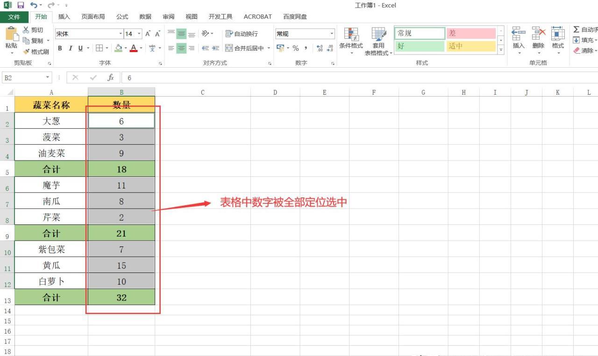
Task: Open Format as Table (套用表格格式)
Action: point(378,41)
